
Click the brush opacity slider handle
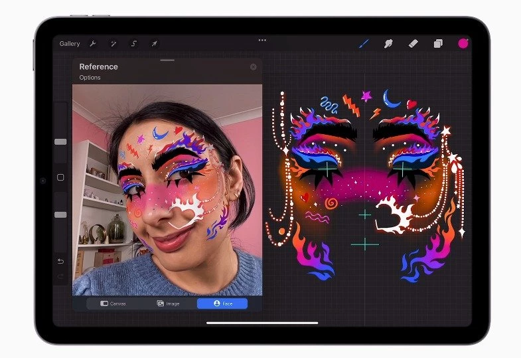[60, 215]
